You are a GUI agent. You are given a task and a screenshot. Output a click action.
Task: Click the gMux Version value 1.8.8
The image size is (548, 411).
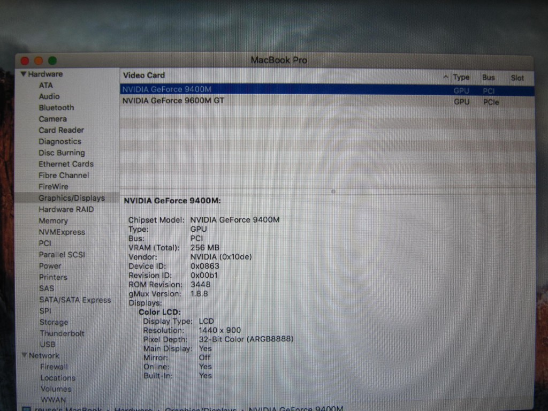(199, 294)
